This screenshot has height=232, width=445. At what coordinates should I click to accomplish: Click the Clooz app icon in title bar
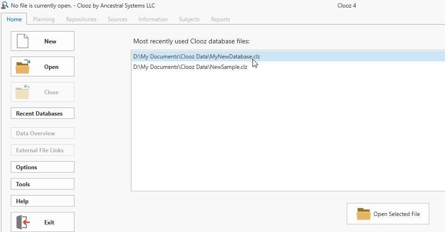[5, 5]
